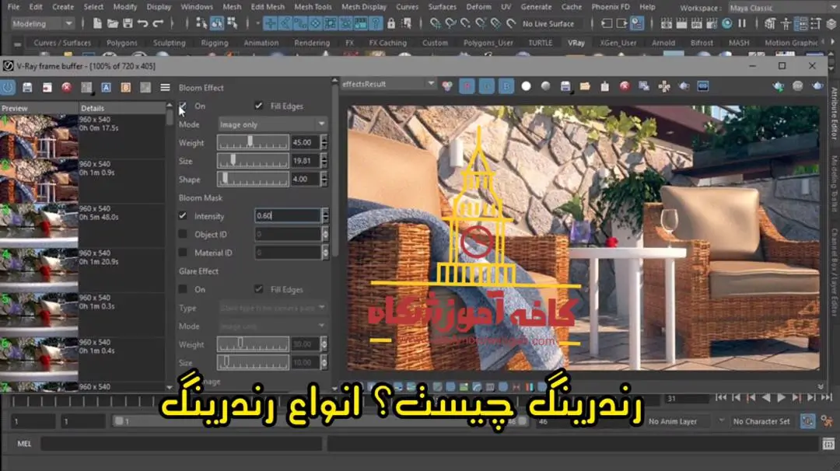Switch to alpha channel white circle
Viewport: 840px width, 471px height.
(x=526, y=86)
